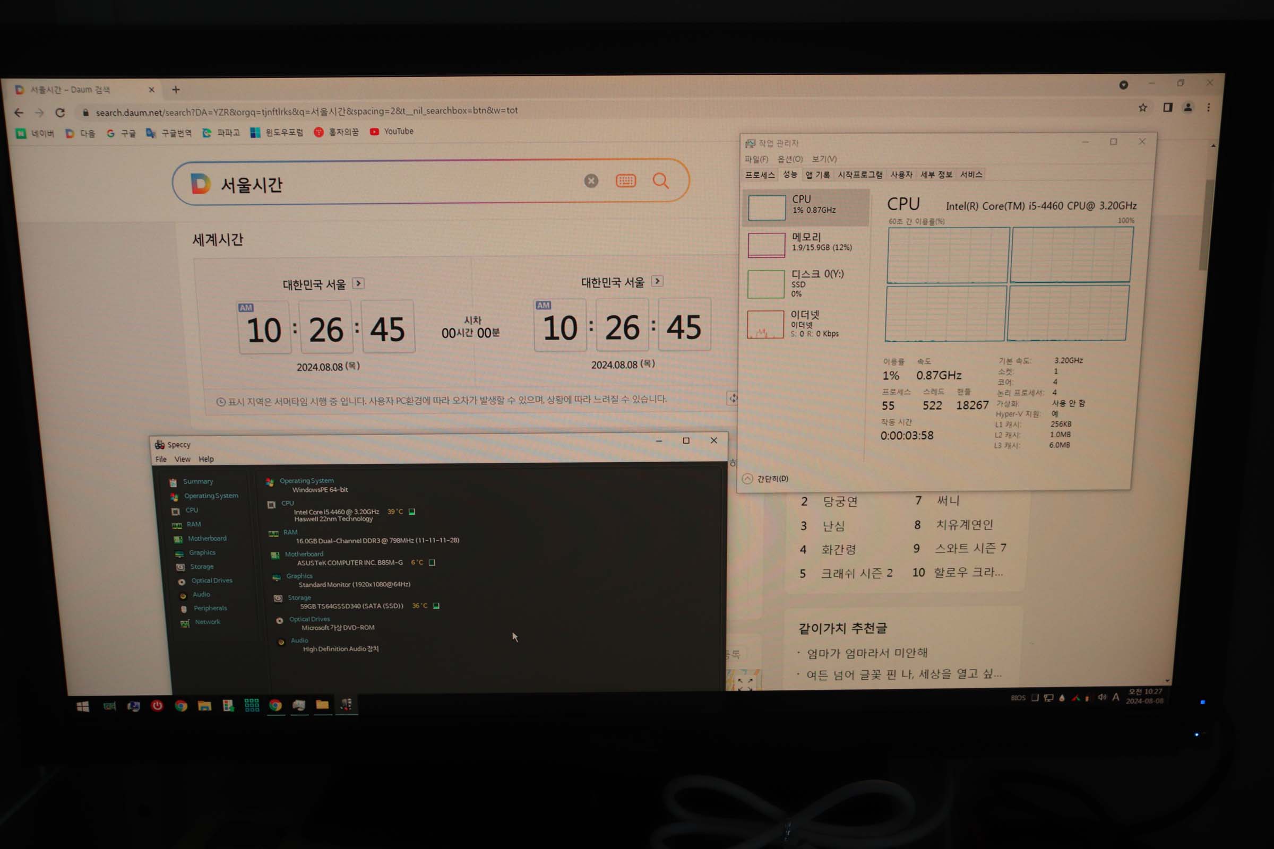Select Graphics in Speccy sidebar
1274x849 pixels.
coord(195,553)
